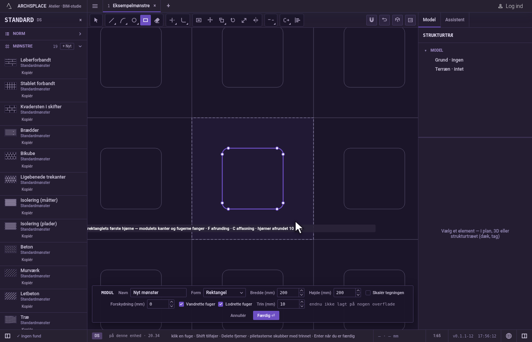This screenshot has height=342, width=532.
Task: Uncheck Vandrette fuger
Action: [x=182, y=304]
